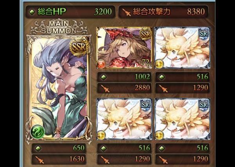
Task: Click the +72 bonus on SSR summon
Action: pos(144,63)
